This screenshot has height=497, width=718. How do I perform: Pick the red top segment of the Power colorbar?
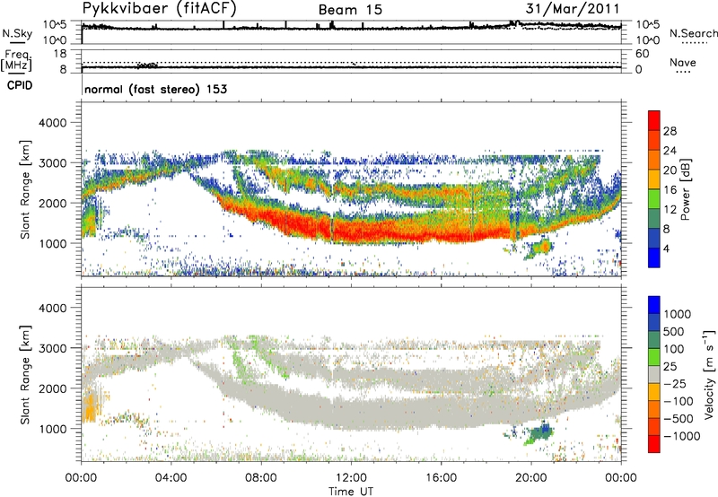coord(654,121)
